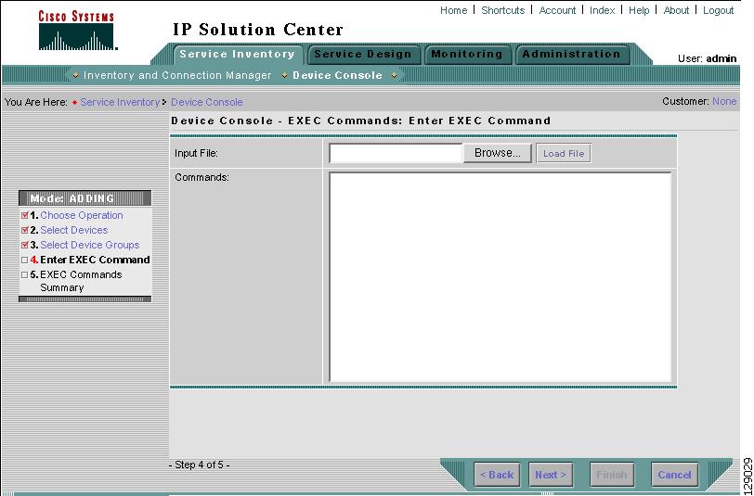Image resolution: width=754 pixels, height=496 pixels.
Task: Click the disabled Finish button
Action: 612,475
